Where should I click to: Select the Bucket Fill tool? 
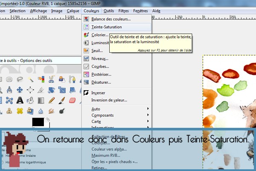[x=30, y=100]
